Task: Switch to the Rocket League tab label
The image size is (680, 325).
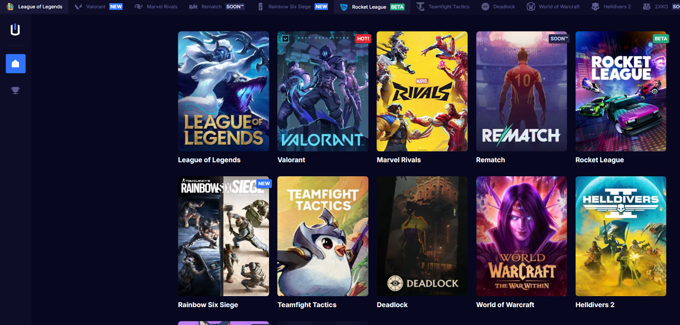Action: [369, 7]
